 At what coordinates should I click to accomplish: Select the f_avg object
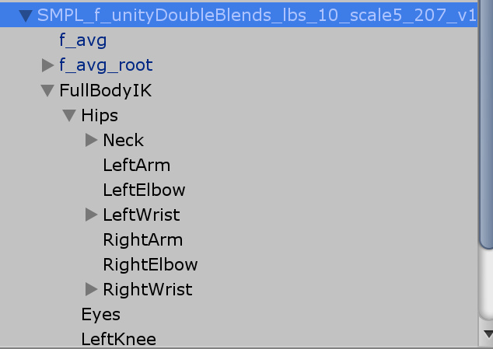point(82,40)
